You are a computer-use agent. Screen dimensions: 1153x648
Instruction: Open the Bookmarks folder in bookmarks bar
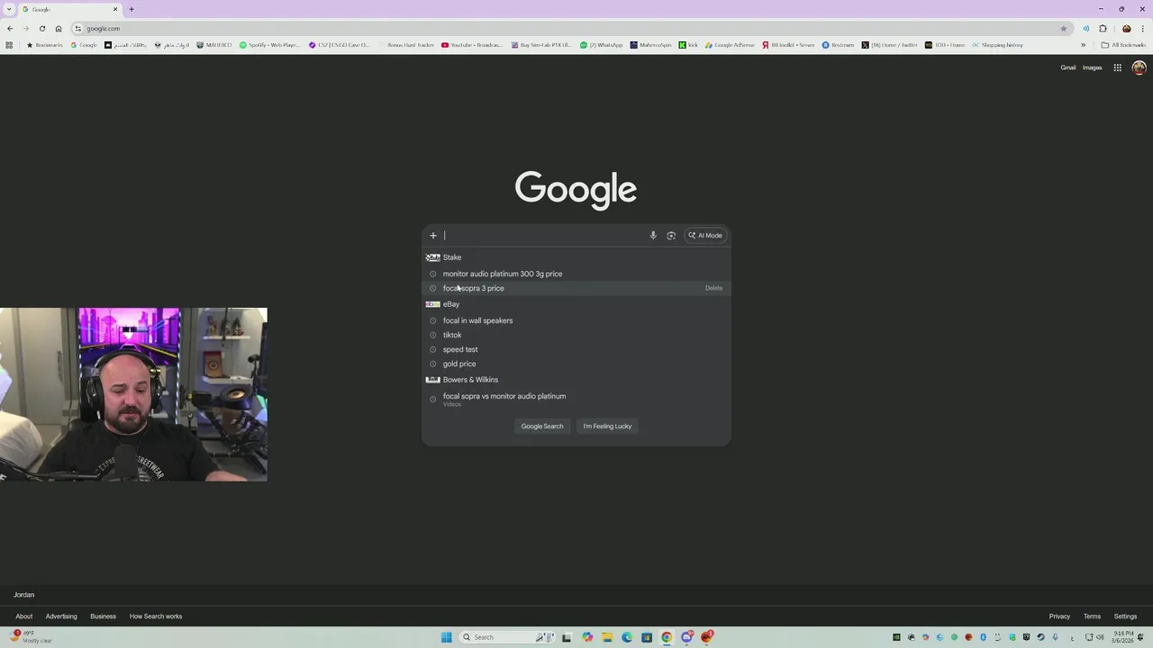tap(45, 45)
